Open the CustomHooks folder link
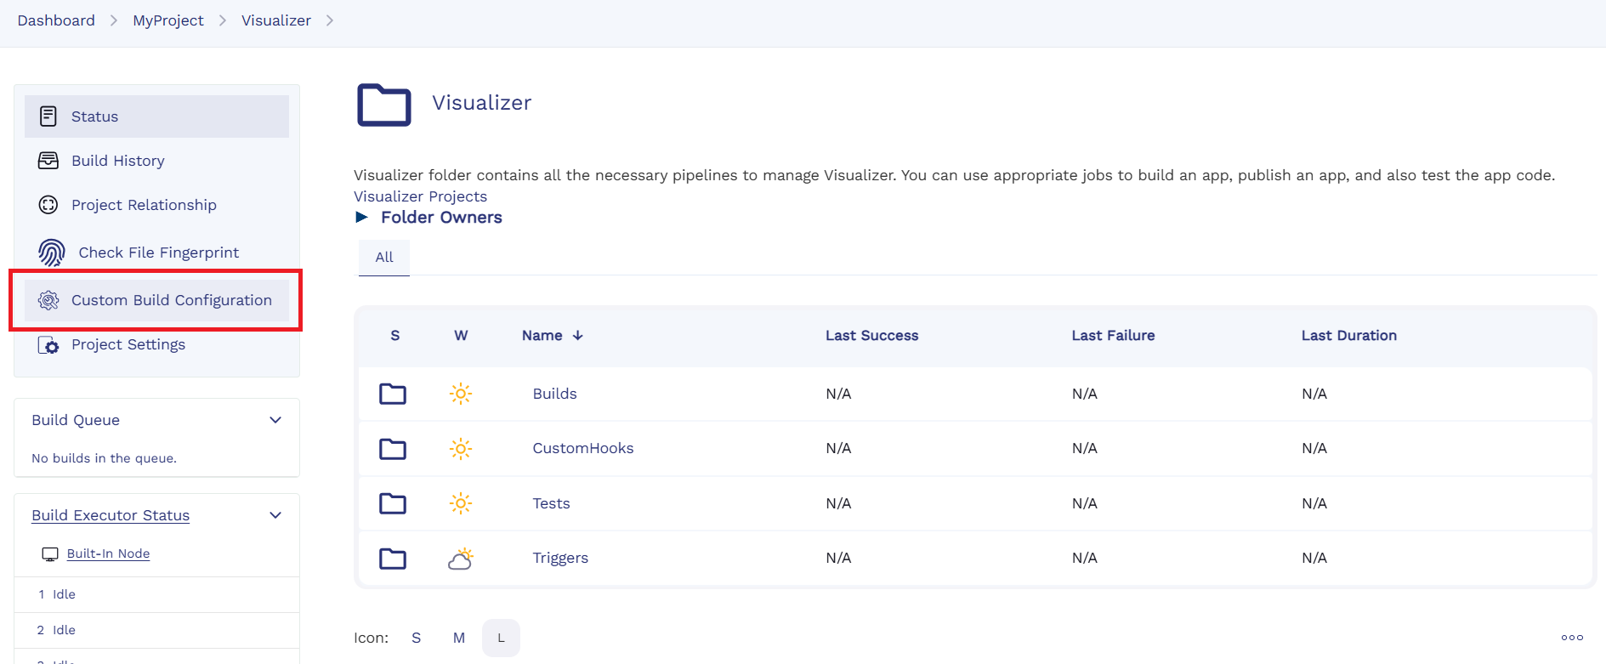The height and width of the screenshot is (664, 1606). click(x=583, y=448)
